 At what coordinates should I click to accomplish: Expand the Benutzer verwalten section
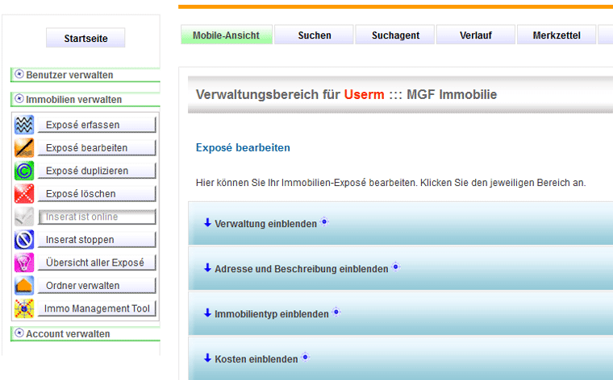69,75
